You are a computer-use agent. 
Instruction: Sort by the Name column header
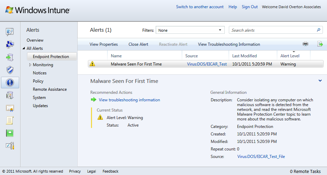[116, 56]
